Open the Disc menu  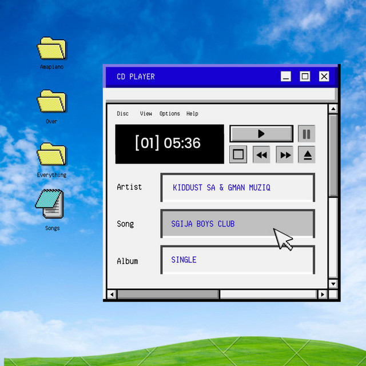point(122,114)
